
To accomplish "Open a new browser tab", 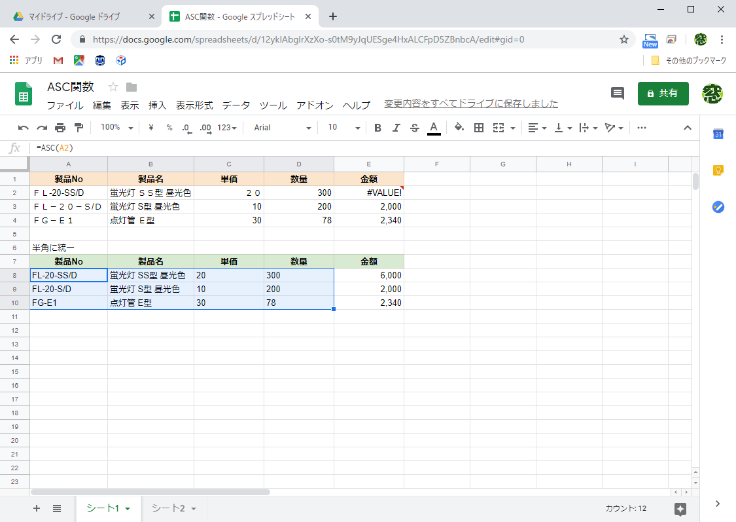I will [x=333, y=16].
